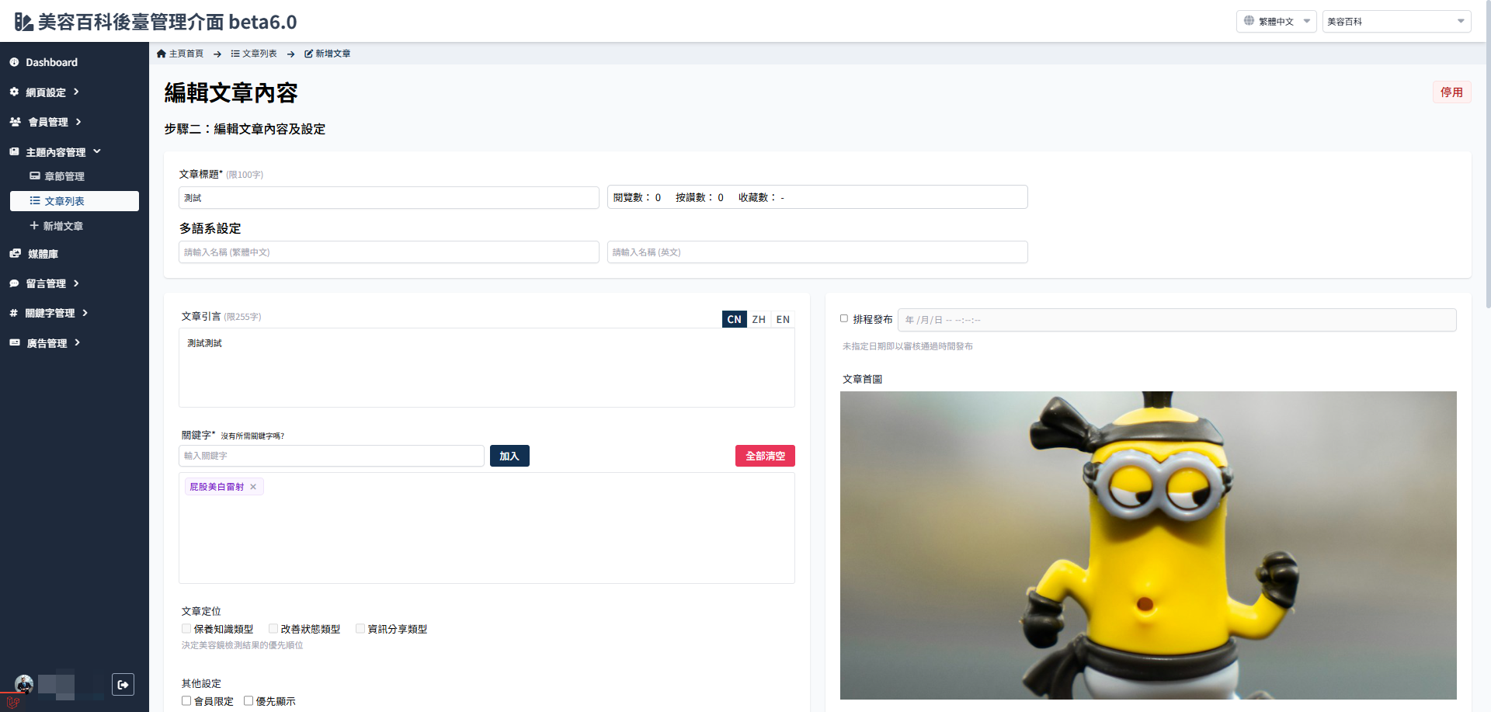Switch to the EN language tab
Screen dimensions: 1491x712
(783, 319)
